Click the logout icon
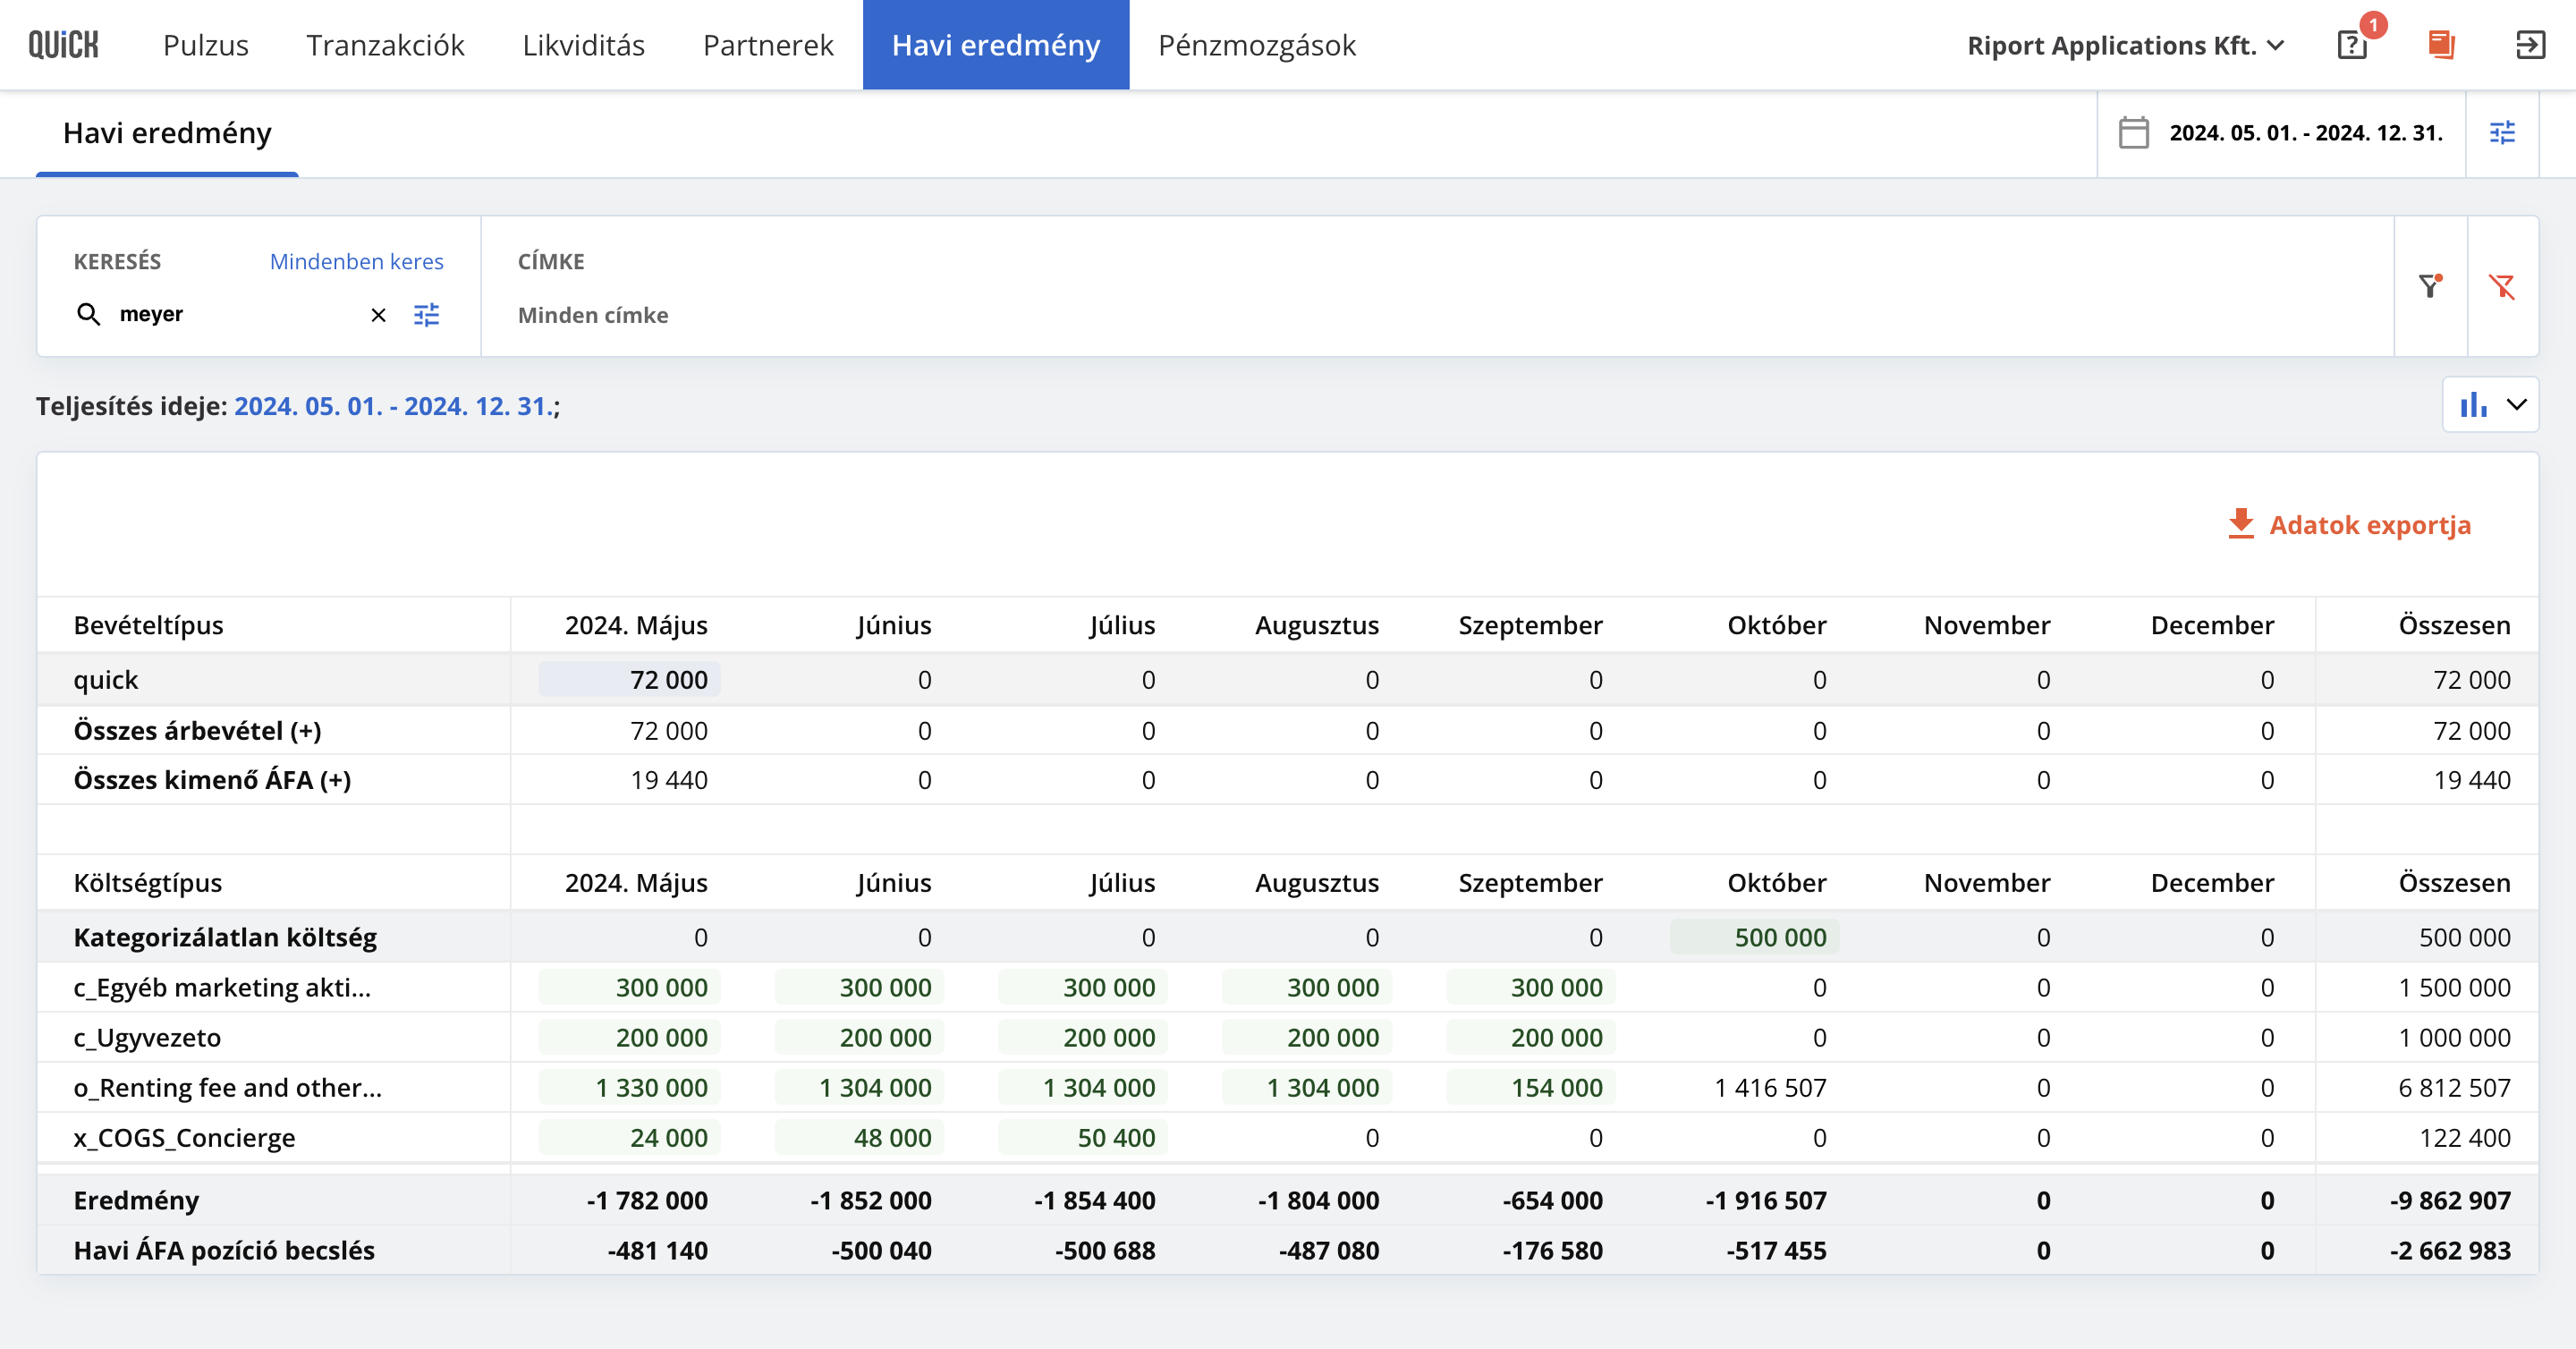The image size is (2576, 1349). (2530, 45)
